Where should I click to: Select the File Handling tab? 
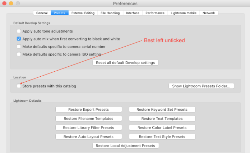(110, 13)
